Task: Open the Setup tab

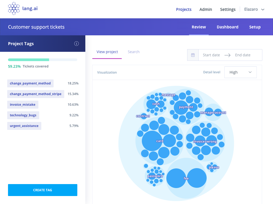Action: pyautogui.click(x=255, y=27)
